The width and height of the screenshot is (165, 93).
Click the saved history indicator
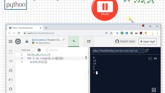tap(52, 50)
